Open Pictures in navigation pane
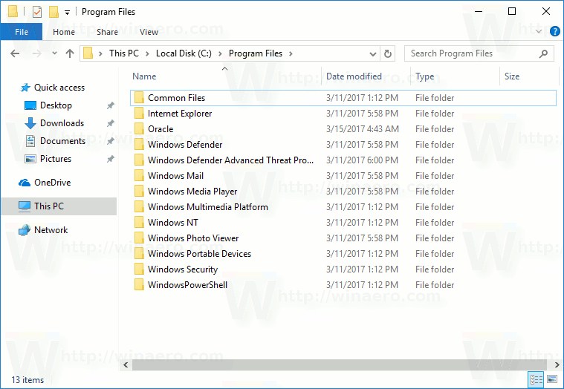 point(56,158)
